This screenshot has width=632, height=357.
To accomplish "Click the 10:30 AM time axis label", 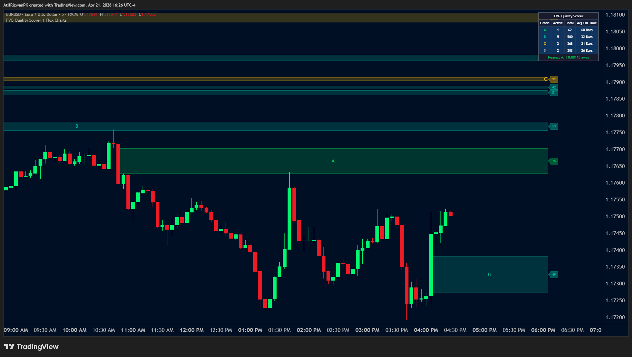I will (104, 330).
